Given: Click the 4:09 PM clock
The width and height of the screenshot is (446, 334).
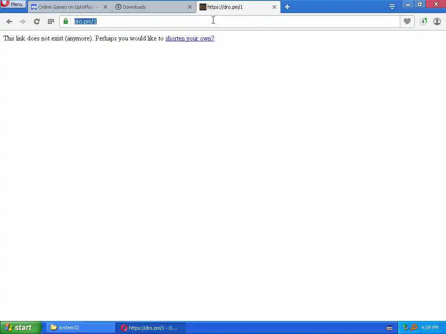Looking at the screenshot, I should [x=430, y=328].
